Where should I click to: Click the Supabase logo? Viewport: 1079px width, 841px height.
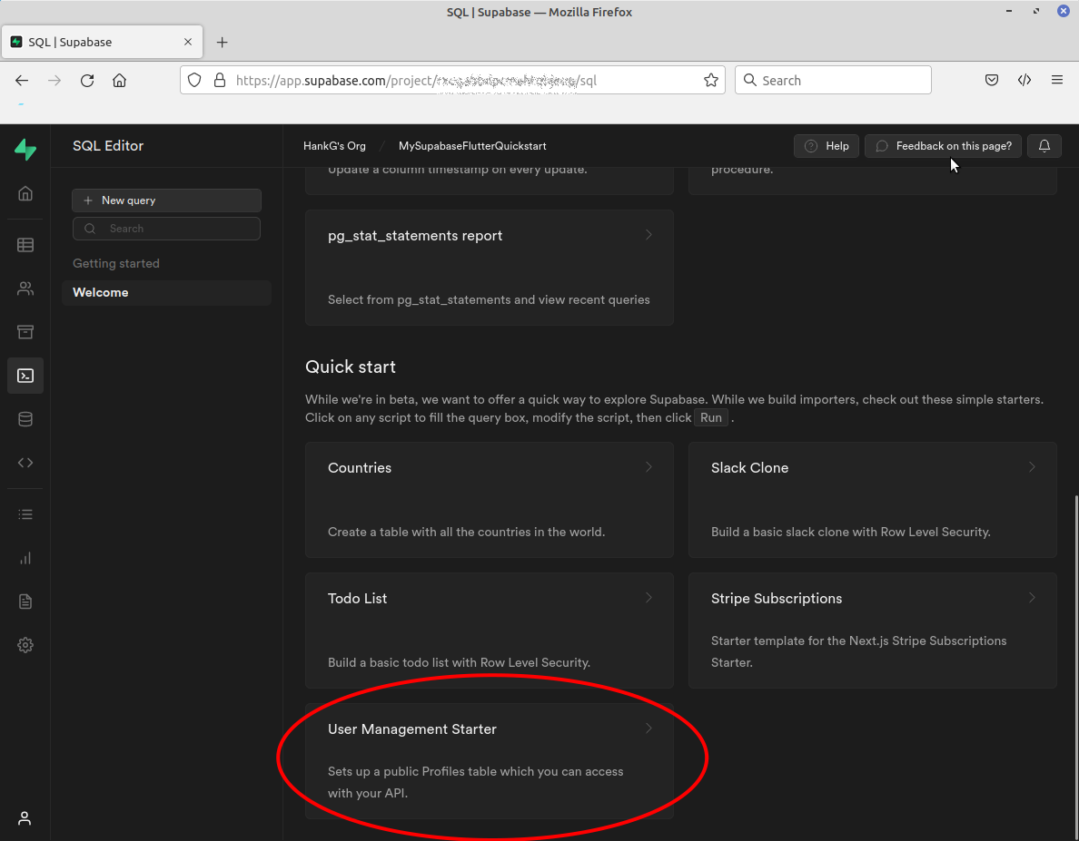pos(25,150)
